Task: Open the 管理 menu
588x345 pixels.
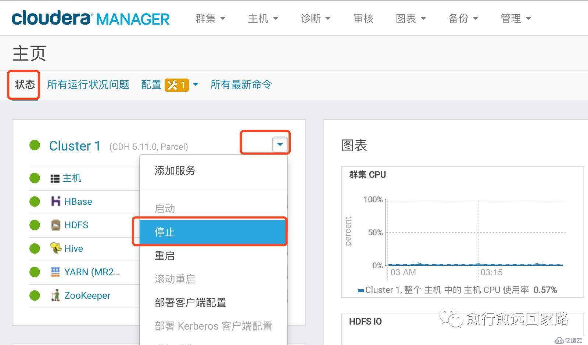Action: point(516,18)
